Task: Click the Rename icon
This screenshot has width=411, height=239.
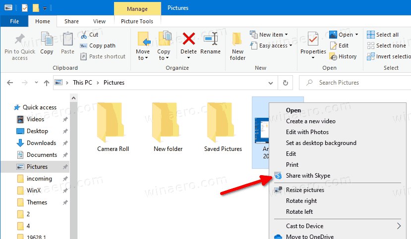Action: pos(211,39)
